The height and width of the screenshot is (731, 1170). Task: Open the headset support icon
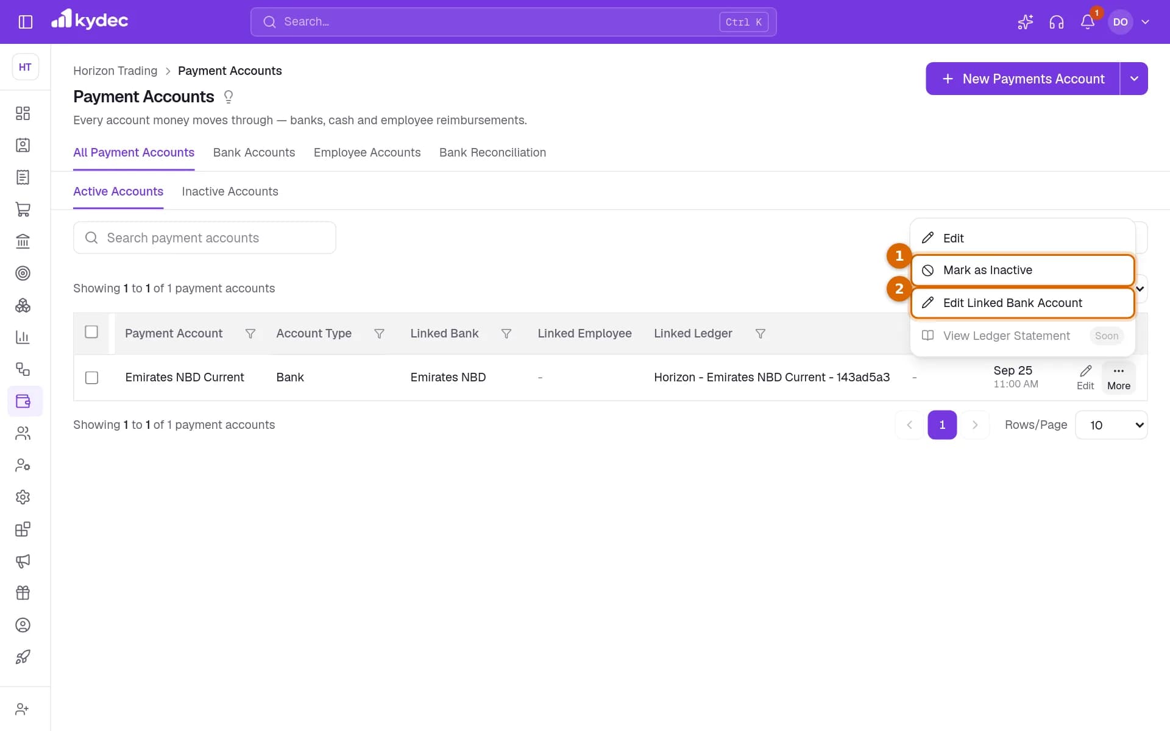(1056, 22)
